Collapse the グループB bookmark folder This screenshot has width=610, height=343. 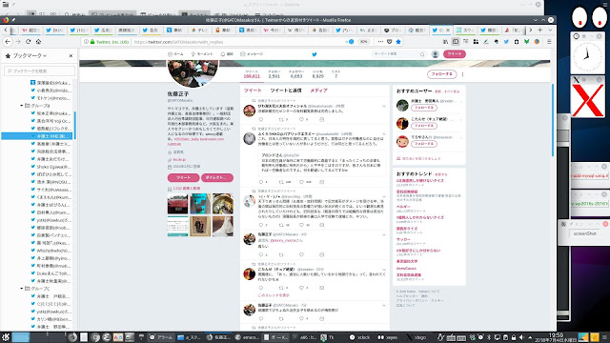[22, 106]
